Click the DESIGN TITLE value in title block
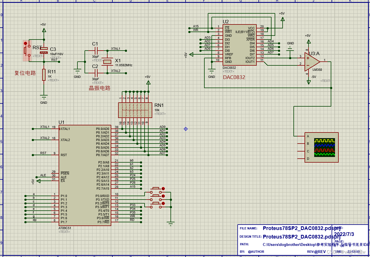This screenshot has width=370, height=257. (301, 237)
